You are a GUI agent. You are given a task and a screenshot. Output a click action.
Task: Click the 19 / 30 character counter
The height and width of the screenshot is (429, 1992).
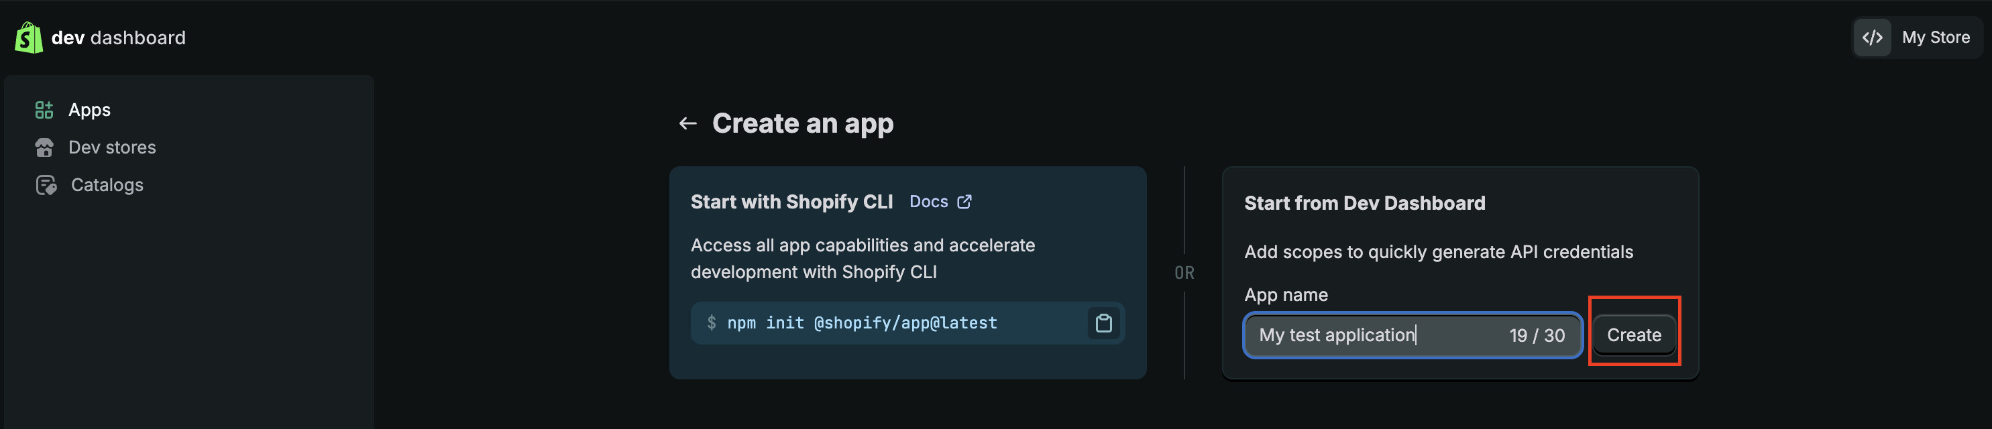point(1537,335)
